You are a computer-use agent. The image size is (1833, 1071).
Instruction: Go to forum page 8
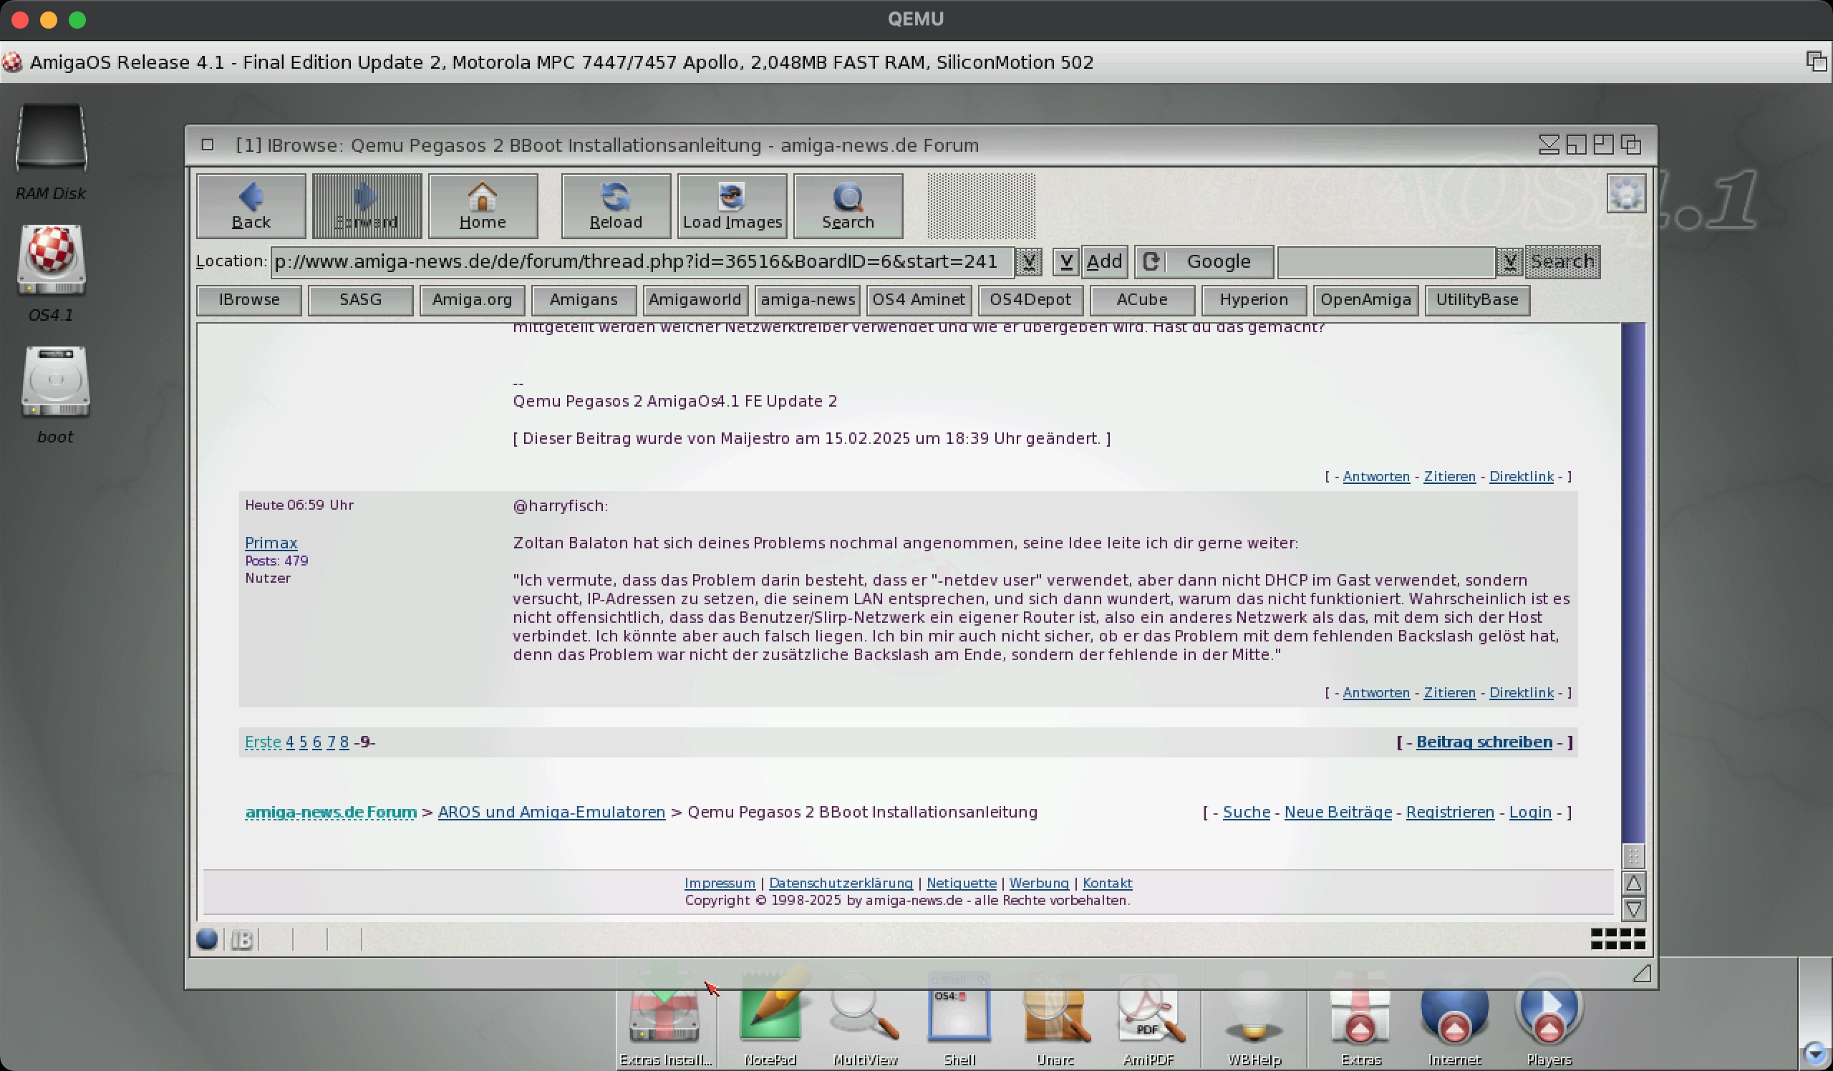pyautogui.click(x=344, y=742)
